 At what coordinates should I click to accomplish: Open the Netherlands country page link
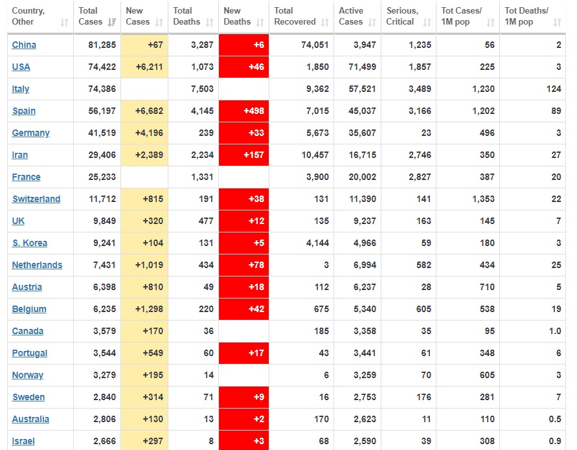(x=37, y=265)
